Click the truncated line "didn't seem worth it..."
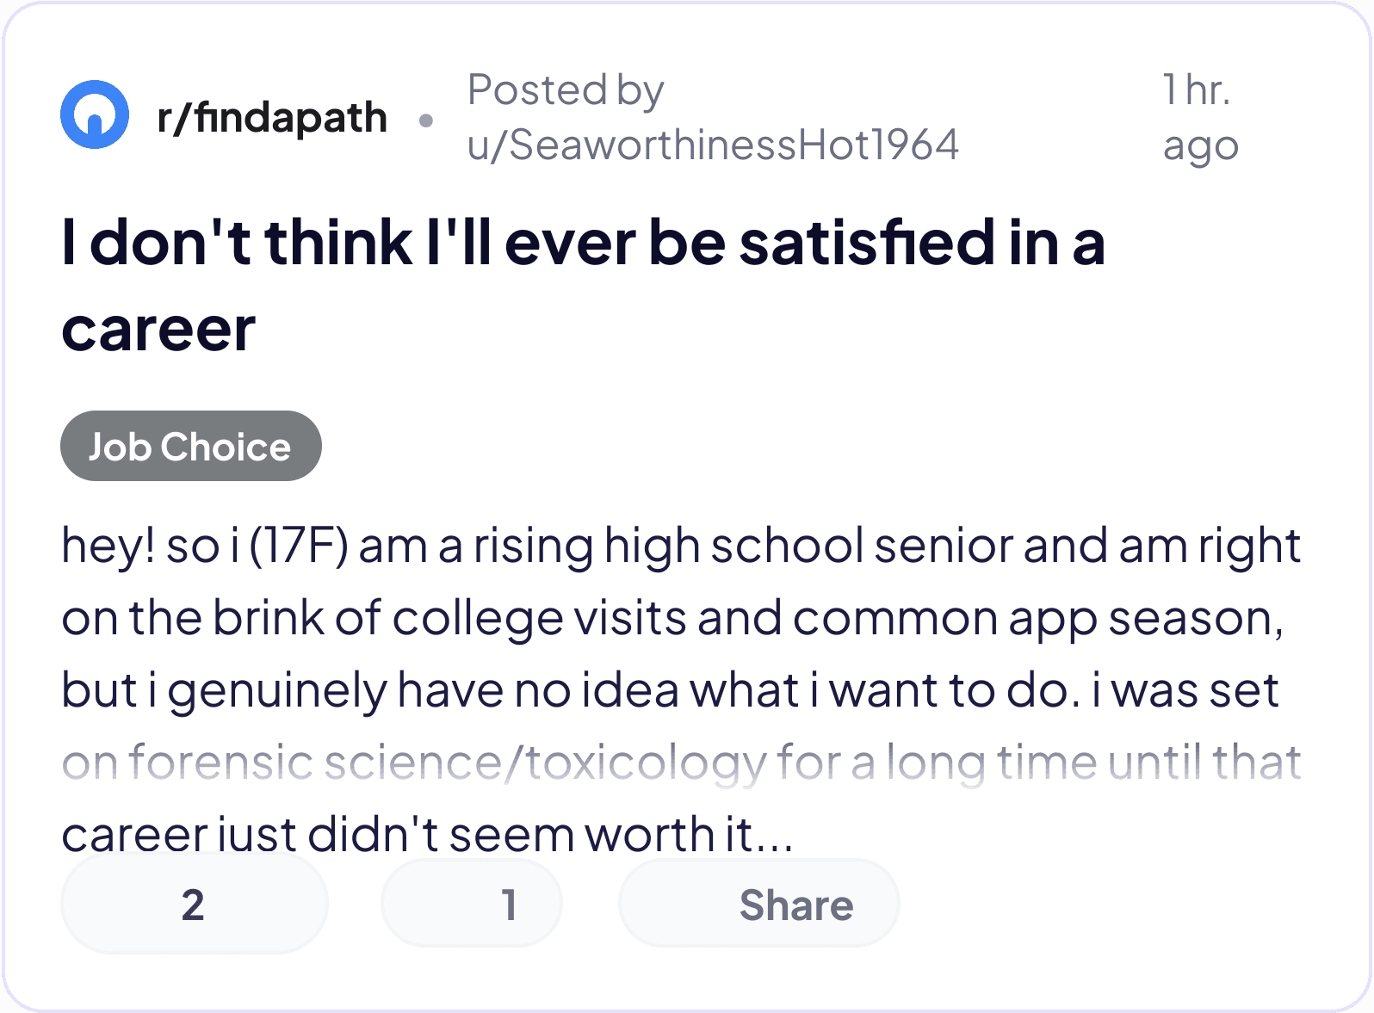The width and height of the screenshot is (1374, 1013). (427, 833)
